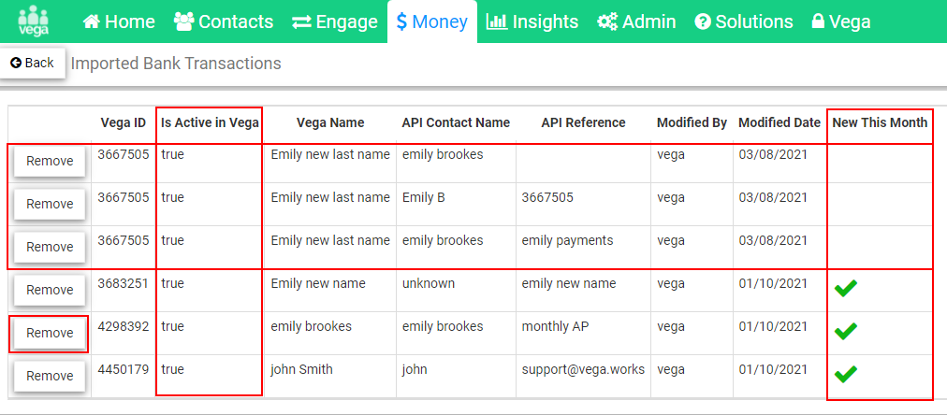The height and width of the screenshot is (415, 947).
Task: Remove the emily new name row
Action: [x=50, y=290]
